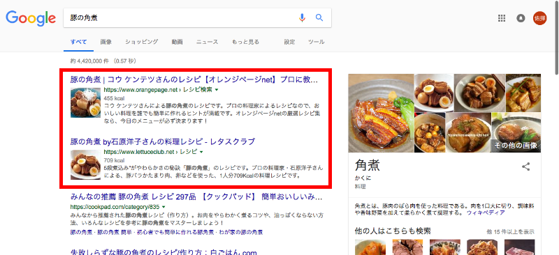Click the page vertical scrollbar
Image resolution: width=559 pixels, height=255 pixels.
556,38
